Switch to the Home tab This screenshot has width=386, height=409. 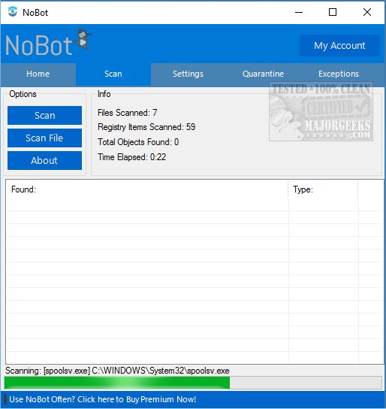pyautogui.click(x=38, y=74)
